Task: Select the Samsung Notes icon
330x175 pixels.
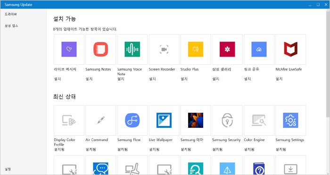Action: (x=100, y=49)
